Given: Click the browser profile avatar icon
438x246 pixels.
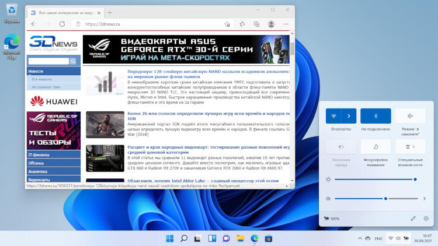Looking at the screenshot, I should [x=271, y=24].
